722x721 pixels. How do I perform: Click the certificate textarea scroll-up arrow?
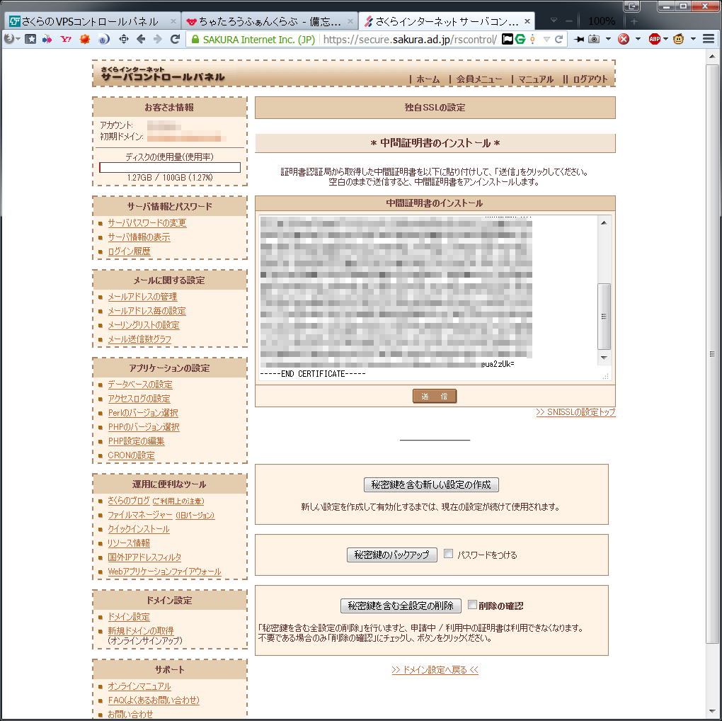pyautogui.click(x=604, y=223)
